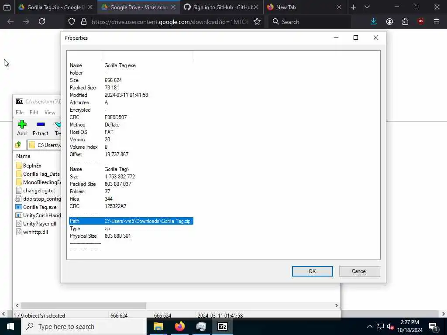Select UnityCrashHandler file in the list

click(38, 215)
